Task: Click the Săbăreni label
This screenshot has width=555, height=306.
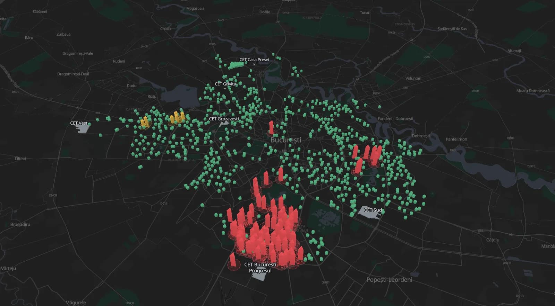Action: pos(40,12)
